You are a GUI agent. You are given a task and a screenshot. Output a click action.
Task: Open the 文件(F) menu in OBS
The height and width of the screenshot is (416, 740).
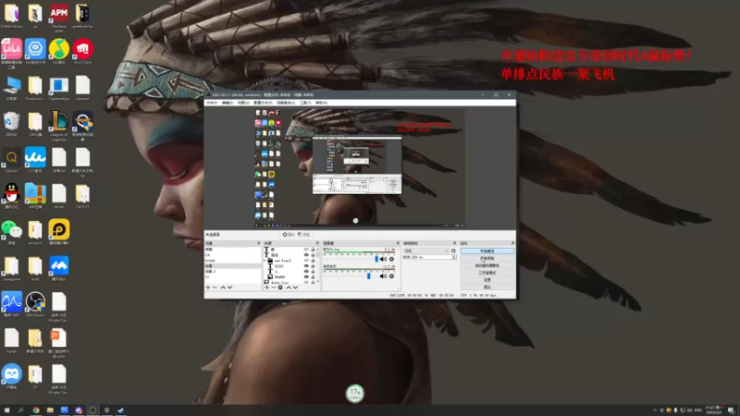pos(212,103)
